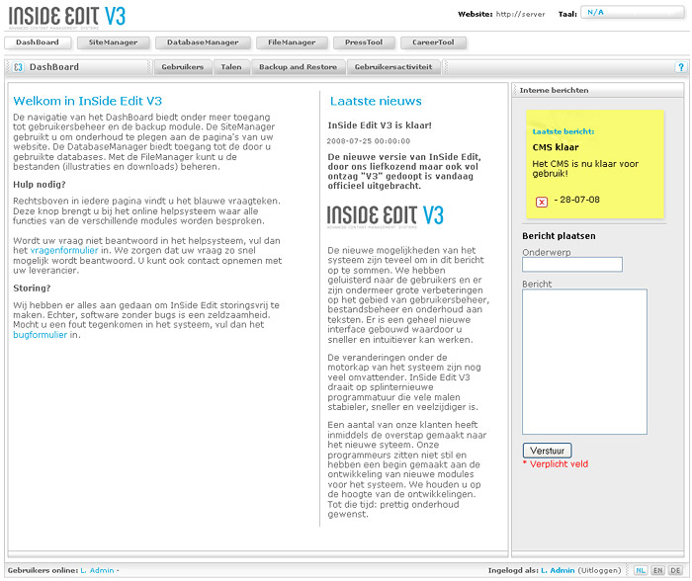Image resolution: width=692 pixels, height=581 pixels.
Task: Open the FileManager module
Action: [x=292, y=42]
